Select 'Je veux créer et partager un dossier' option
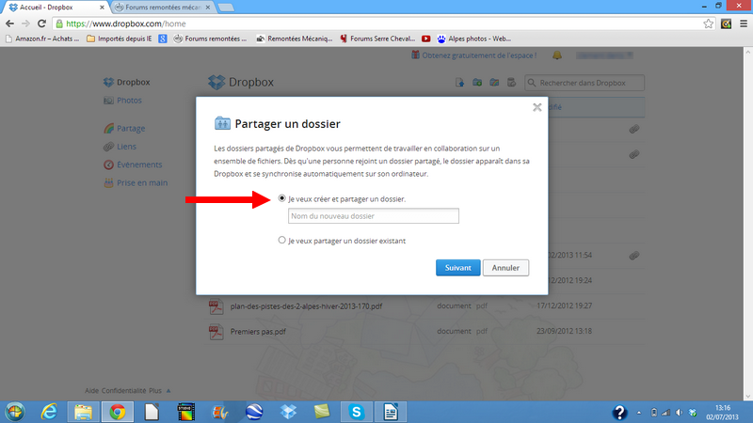Viewport: 753px width, 423px height. tap(281, 198)
